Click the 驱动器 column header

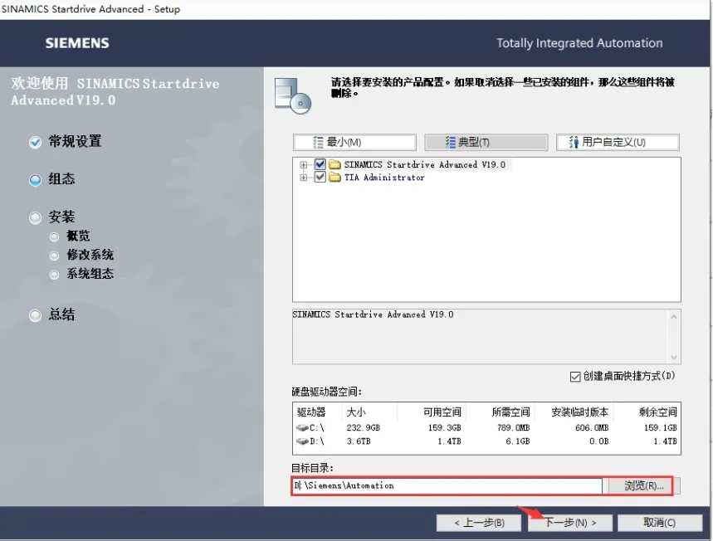311,412
